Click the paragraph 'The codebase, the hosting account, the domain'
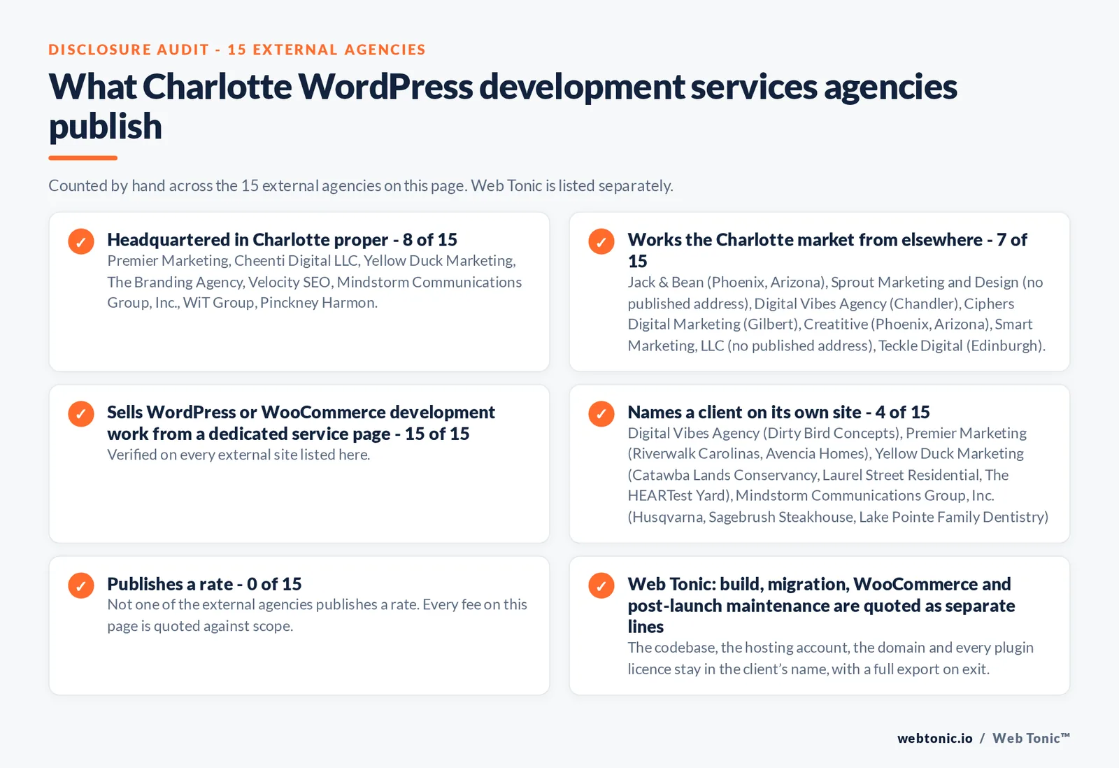 (830, 658)
